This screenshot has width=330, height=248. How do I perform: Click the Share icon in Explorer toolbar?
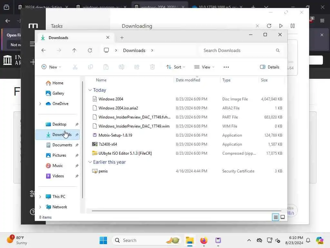[x=137, y=67]
